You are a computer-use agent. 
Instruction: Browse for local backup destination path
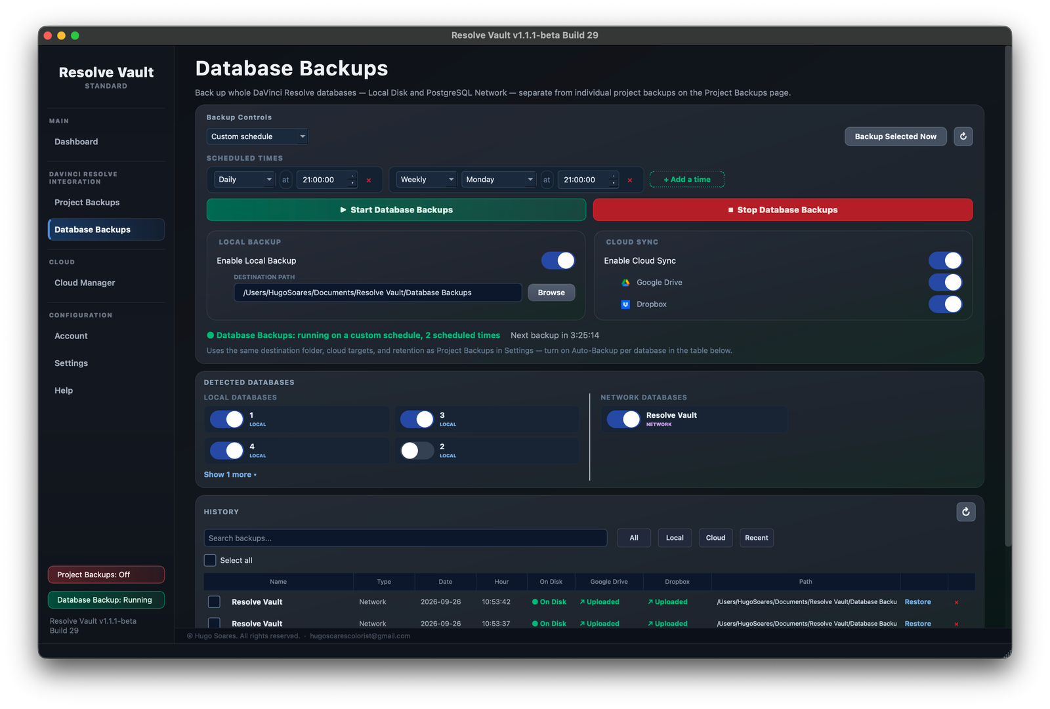[551, 293]
